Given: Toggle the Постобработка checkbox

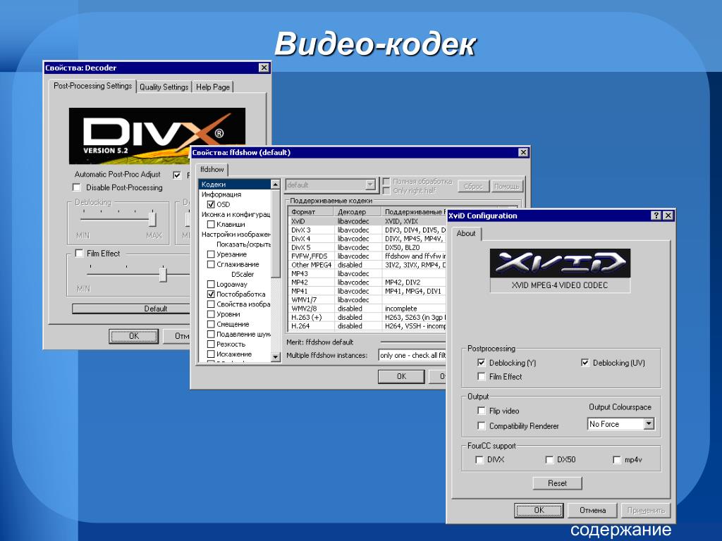Looking at the screenshot, I should (211, 294).
